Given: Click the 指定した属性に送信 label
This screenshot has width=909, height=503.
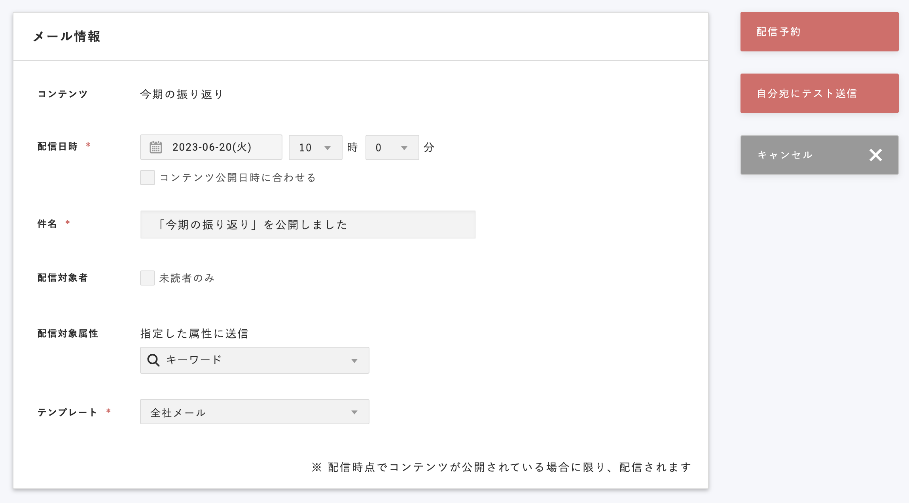Looking at the screenshot, I should coord(195,333).
